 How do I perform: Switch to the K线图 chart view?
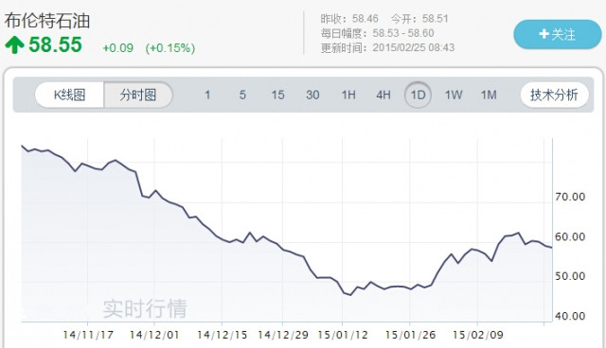69,95
